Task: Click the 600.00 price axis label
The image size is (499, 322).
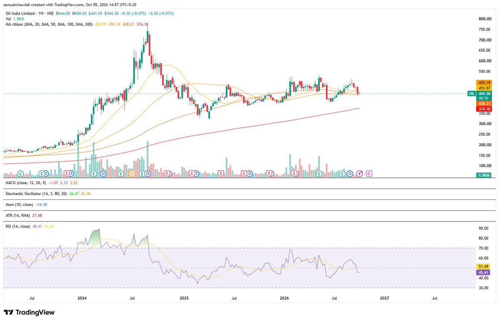Action: coord(484,61)
